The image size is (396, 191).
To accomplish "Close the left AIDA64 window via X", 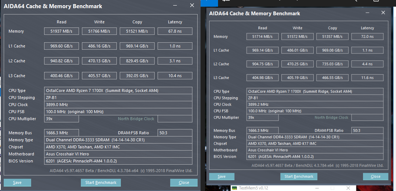I will [192, 5].
